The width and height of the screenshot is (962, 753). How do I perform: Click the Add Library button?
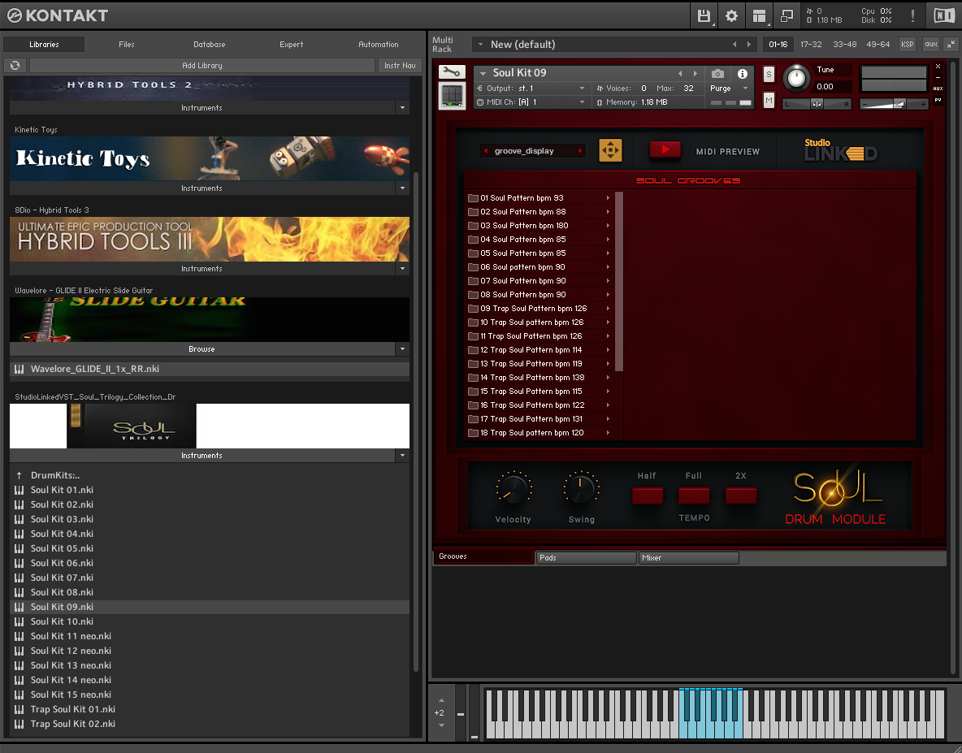(x=201, y=66)
